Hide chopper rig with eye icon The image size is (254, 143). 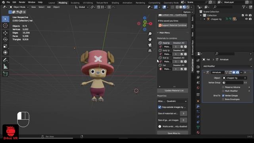pyautogui.click(x=246, y=19)
